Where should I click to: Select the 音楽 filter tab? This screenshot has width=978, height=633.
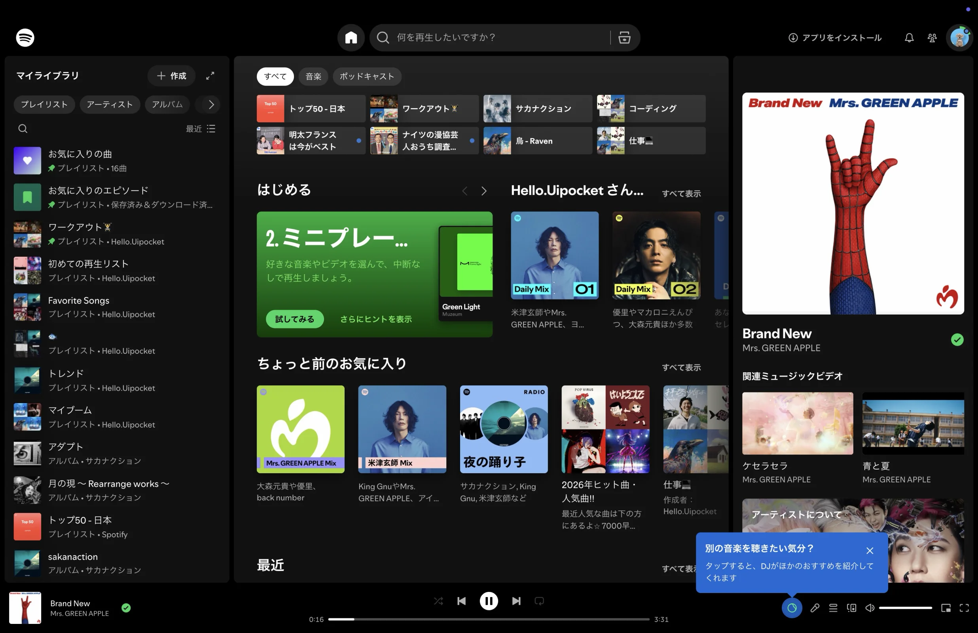[313, 76]
